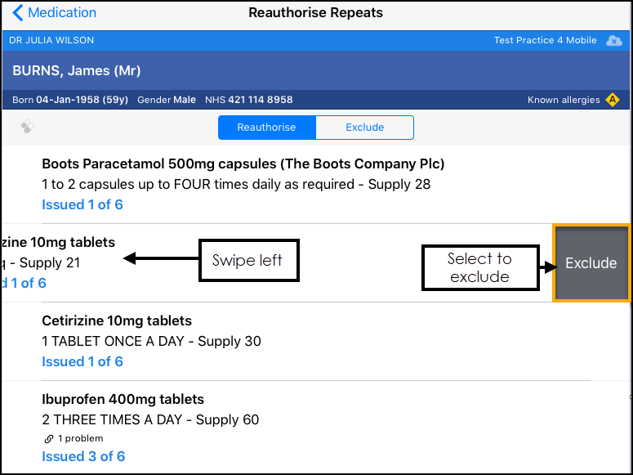Choose the unswiped Cetirizine 10mg tablets row

pos(117,321)
